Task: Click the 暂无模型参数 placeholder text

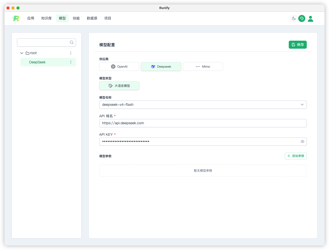Action: click(x=203, y=171)
